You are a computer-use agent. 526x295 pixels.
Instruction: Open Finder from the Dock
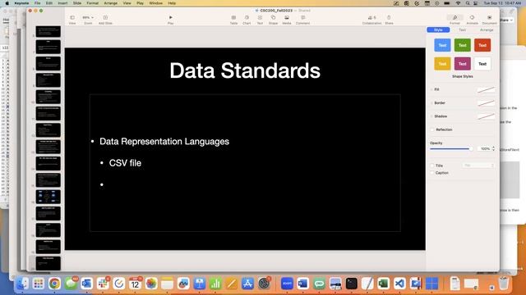tap(22, 284)
